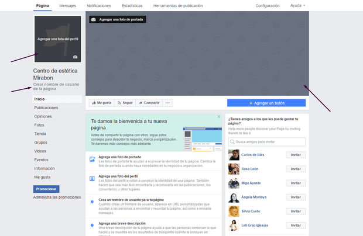Viewport: 363px width, 236px height.
Task: Open Silvia Cueto profile name
Action: click(x=251, y=211)
